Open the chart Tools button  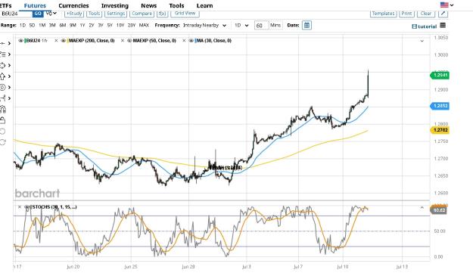(x=95, y=14)
